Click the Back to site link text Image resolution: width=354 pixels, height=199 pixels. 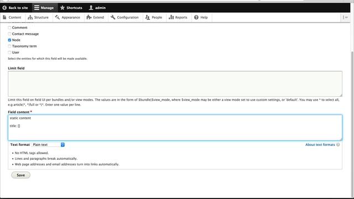click(18, 8)
